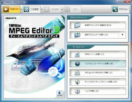Click the 出力設定 film reel icon
132x102 pixels.
47,9
